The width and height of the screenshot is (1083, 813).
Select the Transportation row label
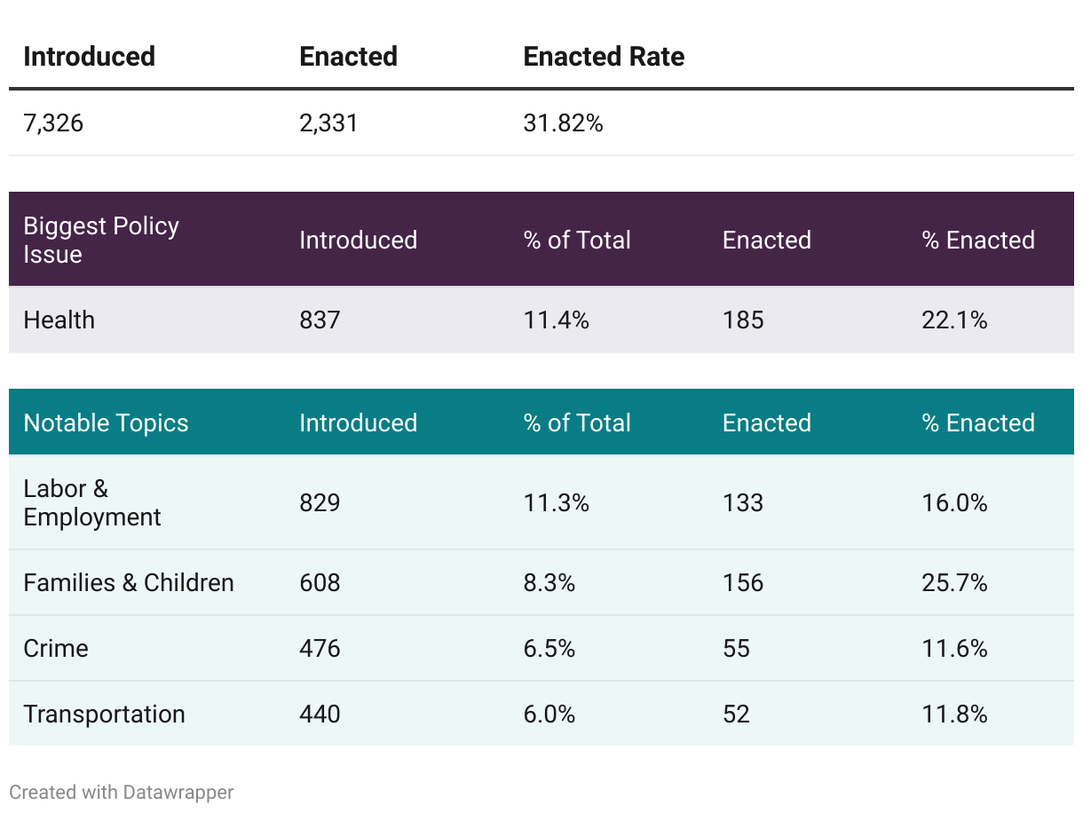(104, 714)
